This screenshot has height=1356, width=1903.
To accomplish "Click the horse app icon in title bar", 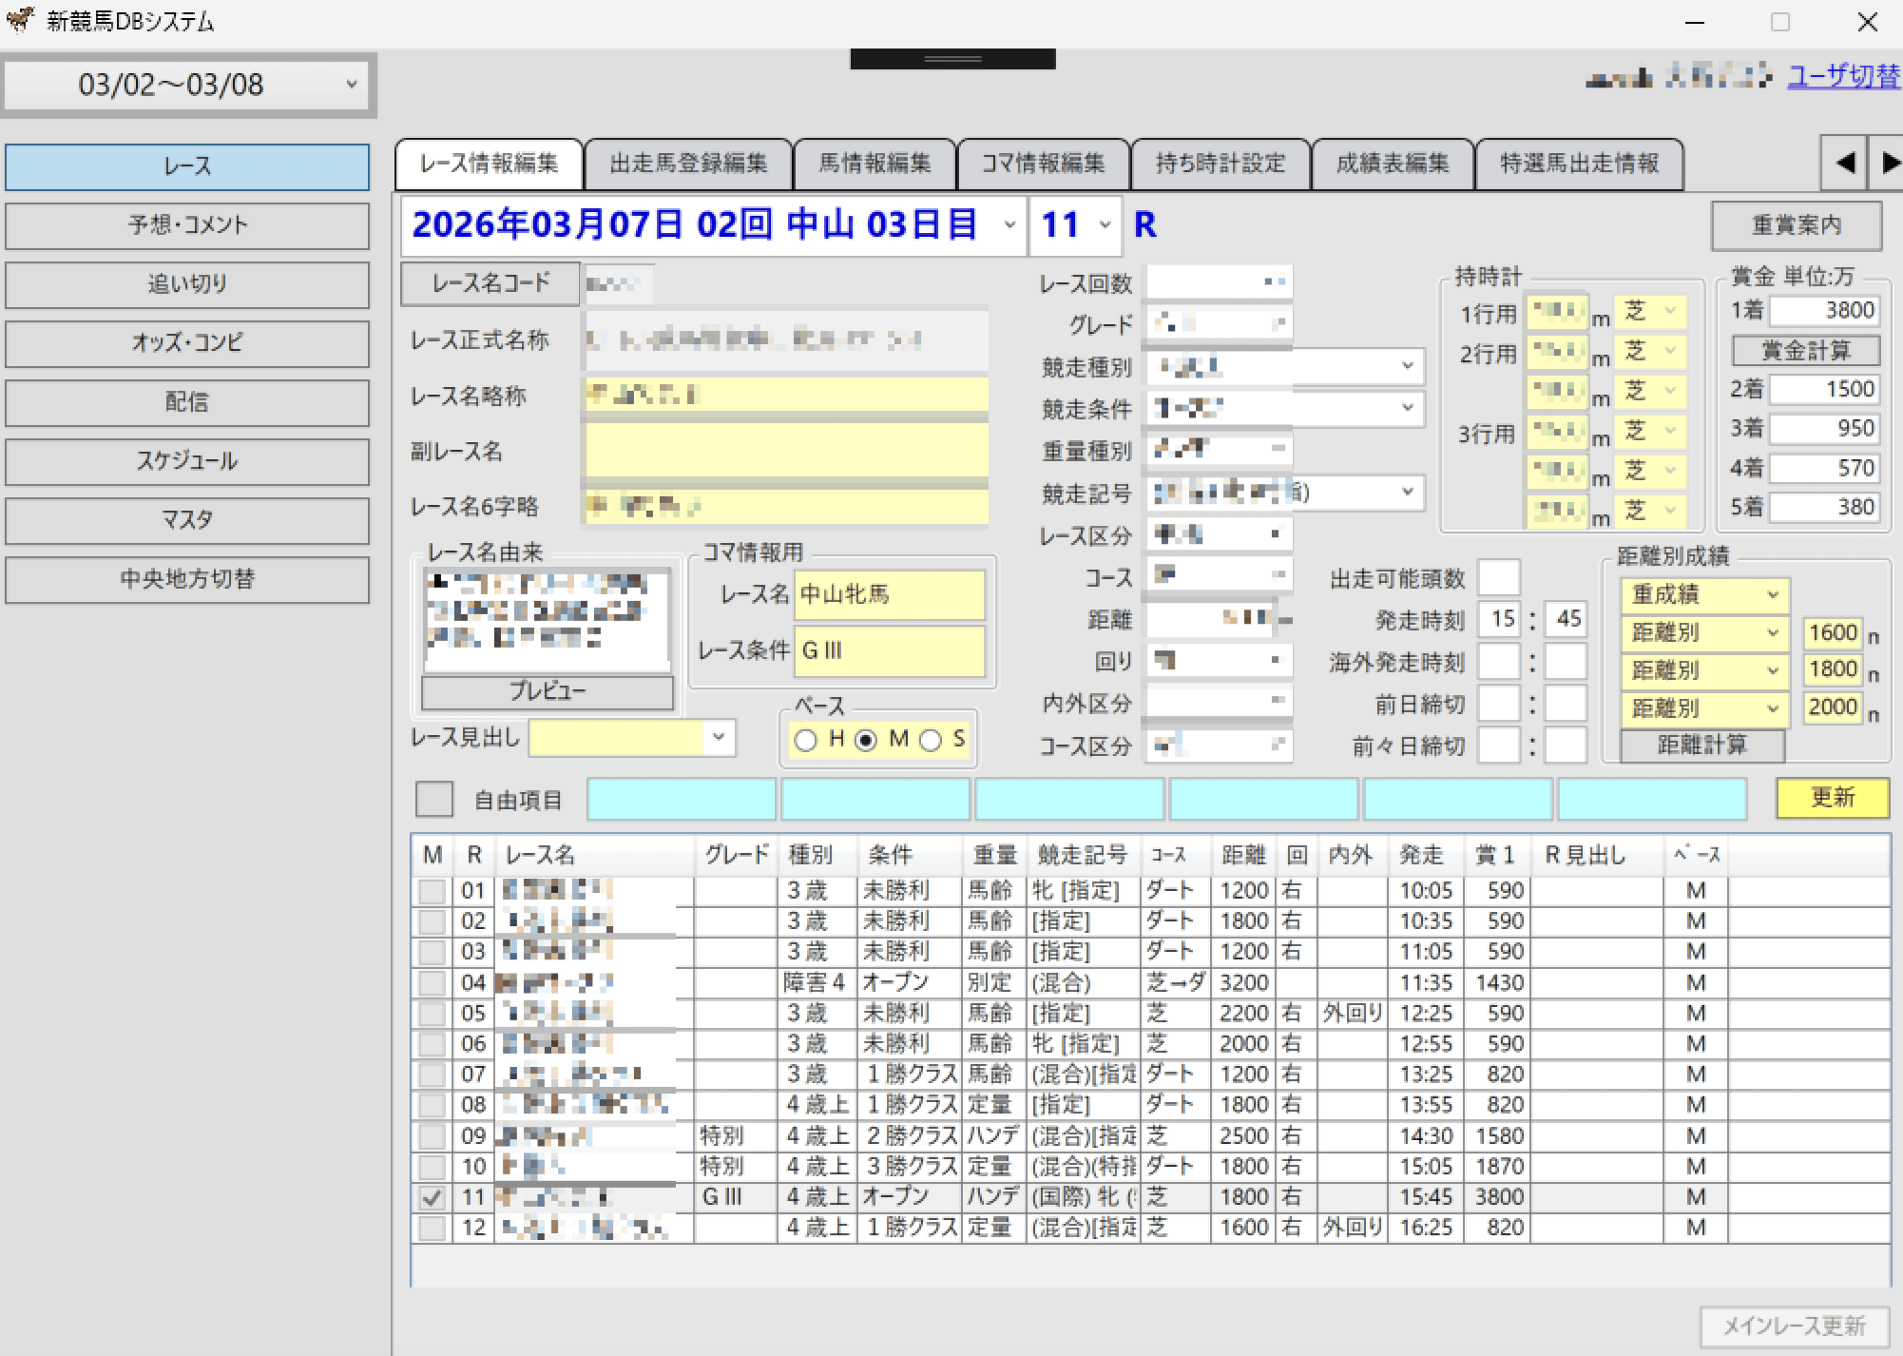I will [x=19, y=20].
